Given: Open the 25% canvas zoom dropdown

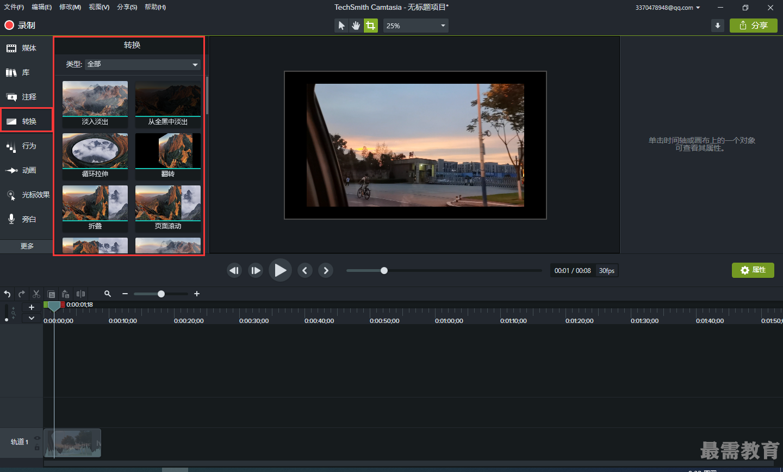Looking at the screenshot, I should click(x=416, y=26).
